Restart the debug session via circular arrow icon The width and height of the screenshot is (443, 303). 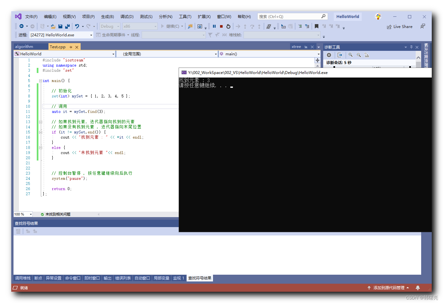(228, 26)
